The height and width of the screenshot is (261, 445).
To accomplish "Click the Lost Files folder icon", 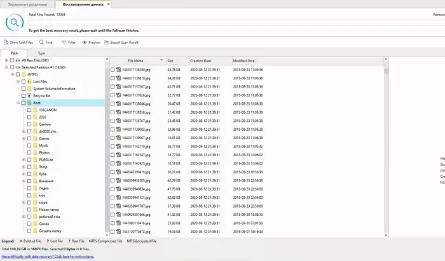I will (x=29, y=81).
